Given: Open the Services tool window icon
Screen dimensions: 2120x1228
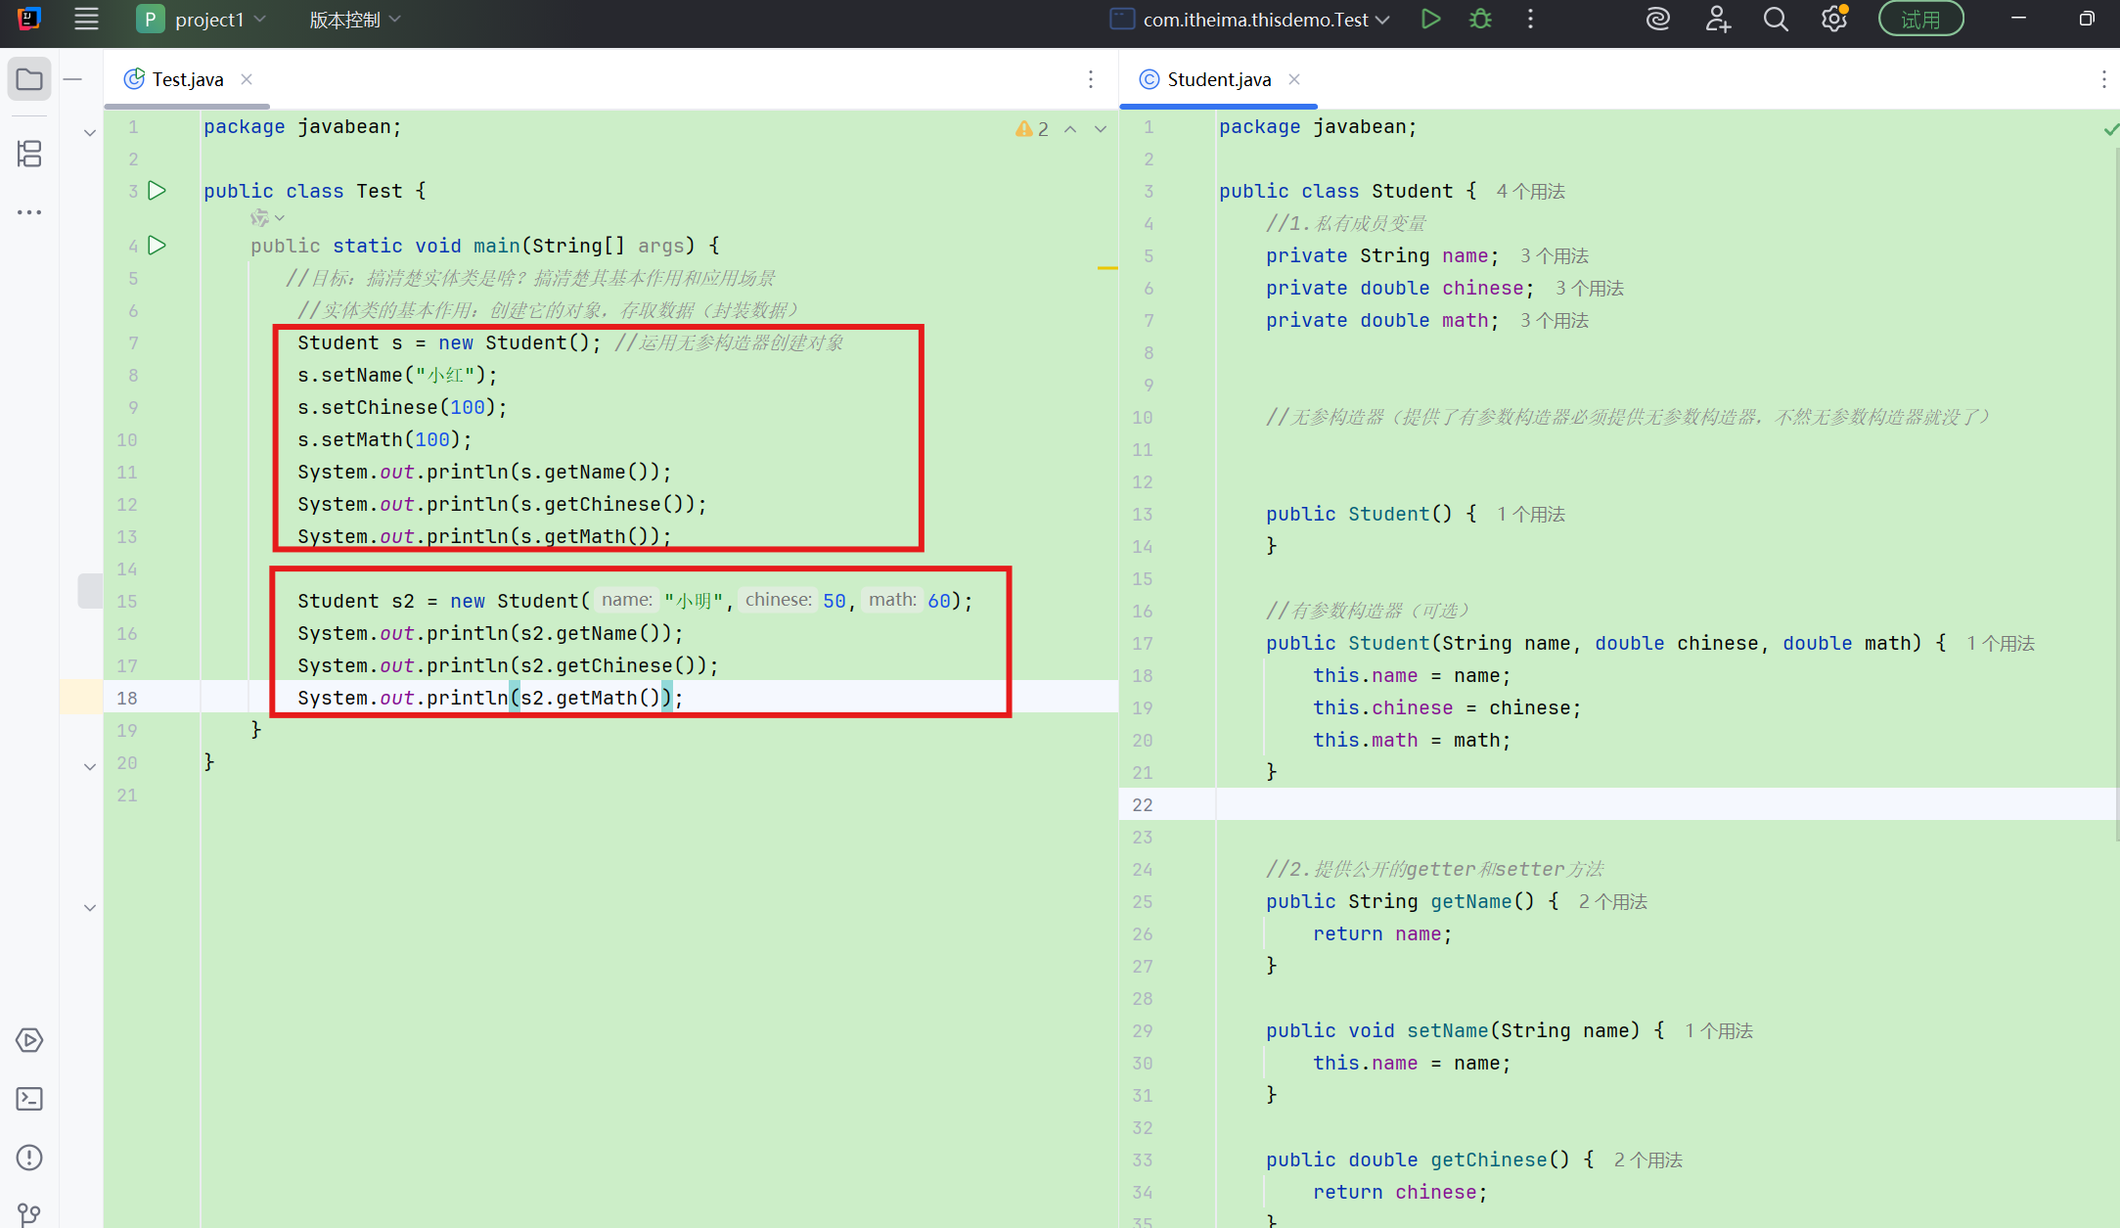Looking at the screenshot, I should (29, 1040).
